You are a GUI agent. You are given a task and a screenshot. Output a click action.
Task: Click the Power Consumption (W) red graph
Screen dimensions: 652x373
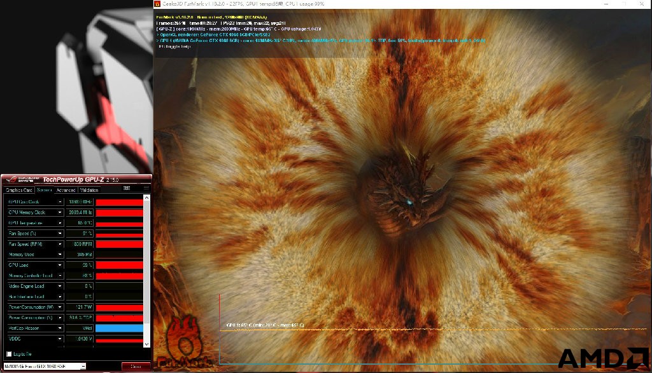coord(119,308)
